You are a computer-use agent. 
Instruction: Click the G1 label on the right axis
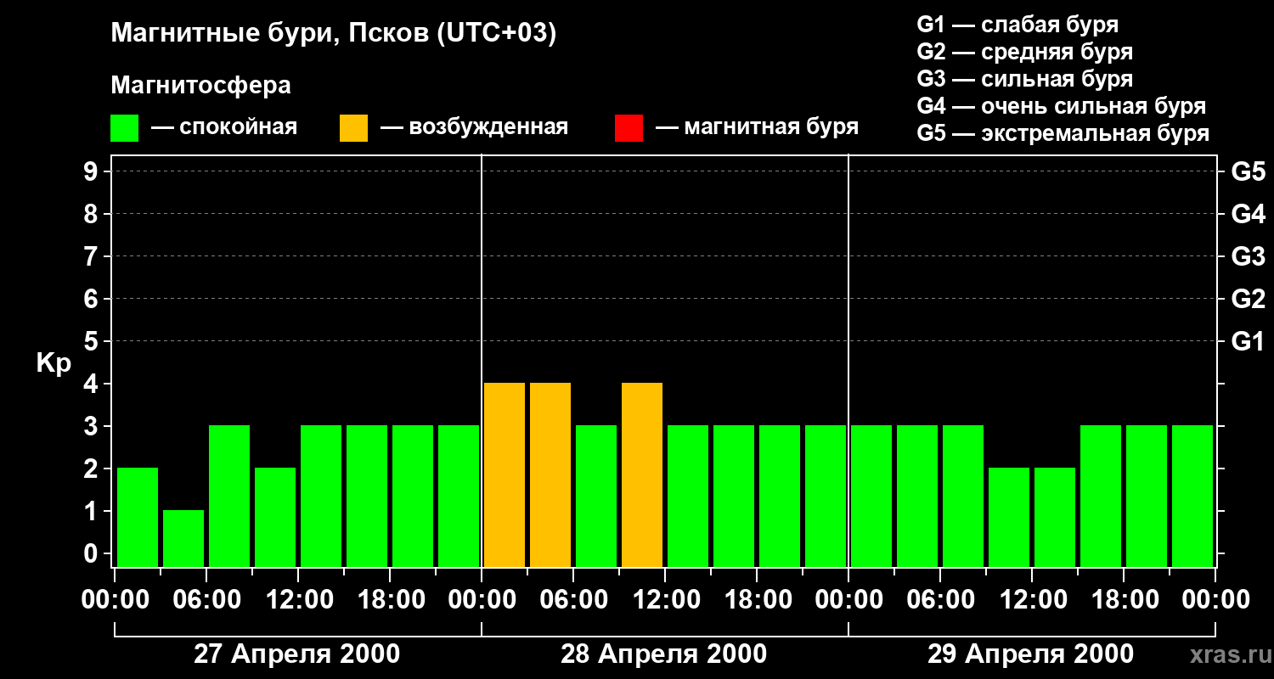tap(1248, 342)
